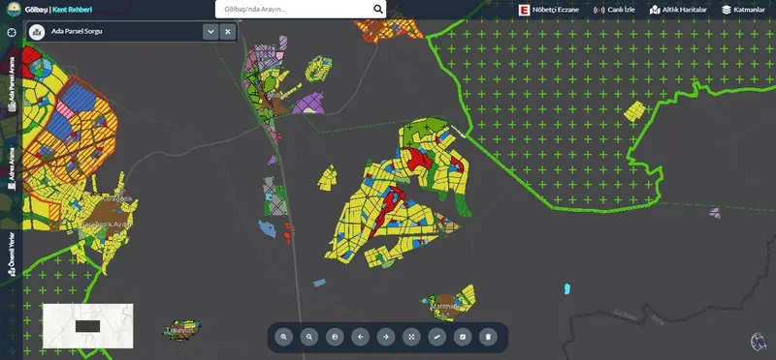Click the overview minimap thumbnail
776x360 pixels.
88,326
